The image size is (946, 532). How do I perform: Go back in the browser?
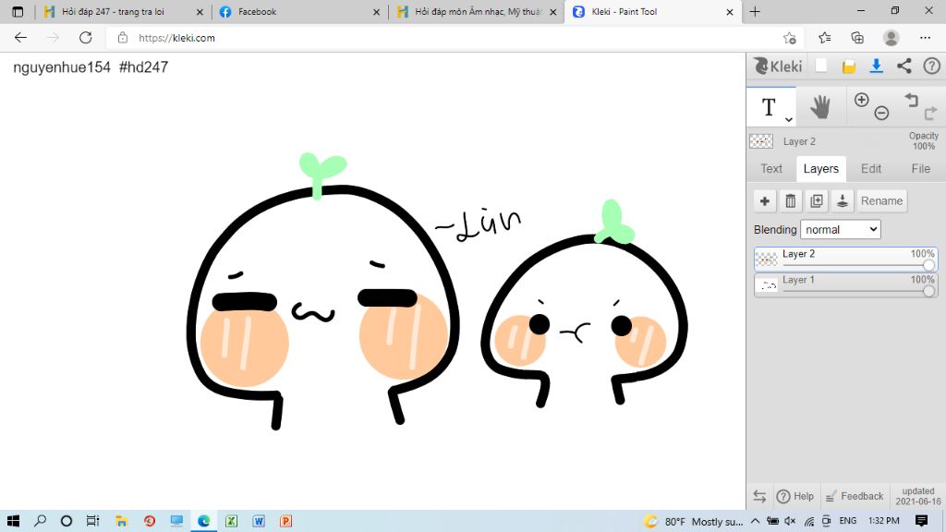coord(20,37)
